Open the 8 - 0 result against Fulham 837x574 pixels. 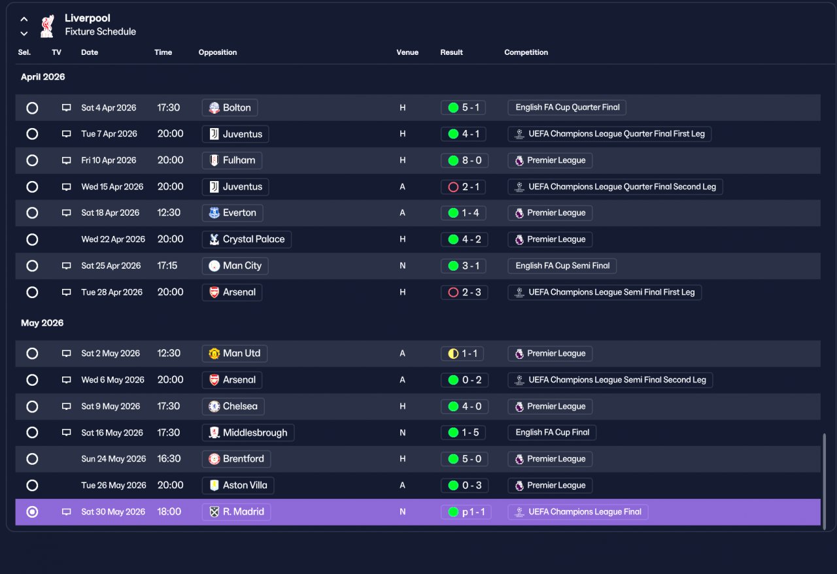tap(464, 160)
